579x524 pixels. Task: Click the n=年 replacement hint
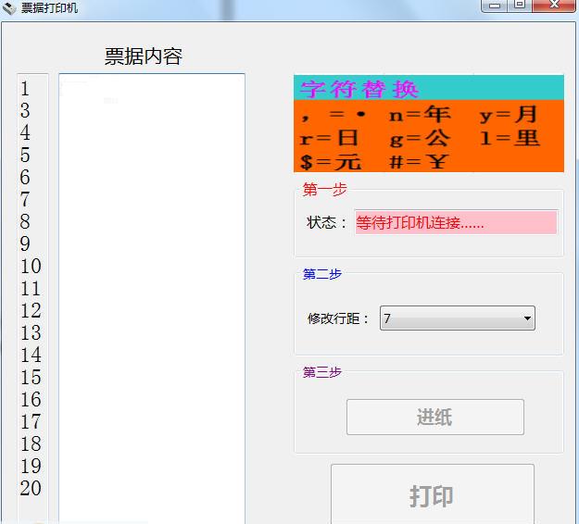point(421,114)
